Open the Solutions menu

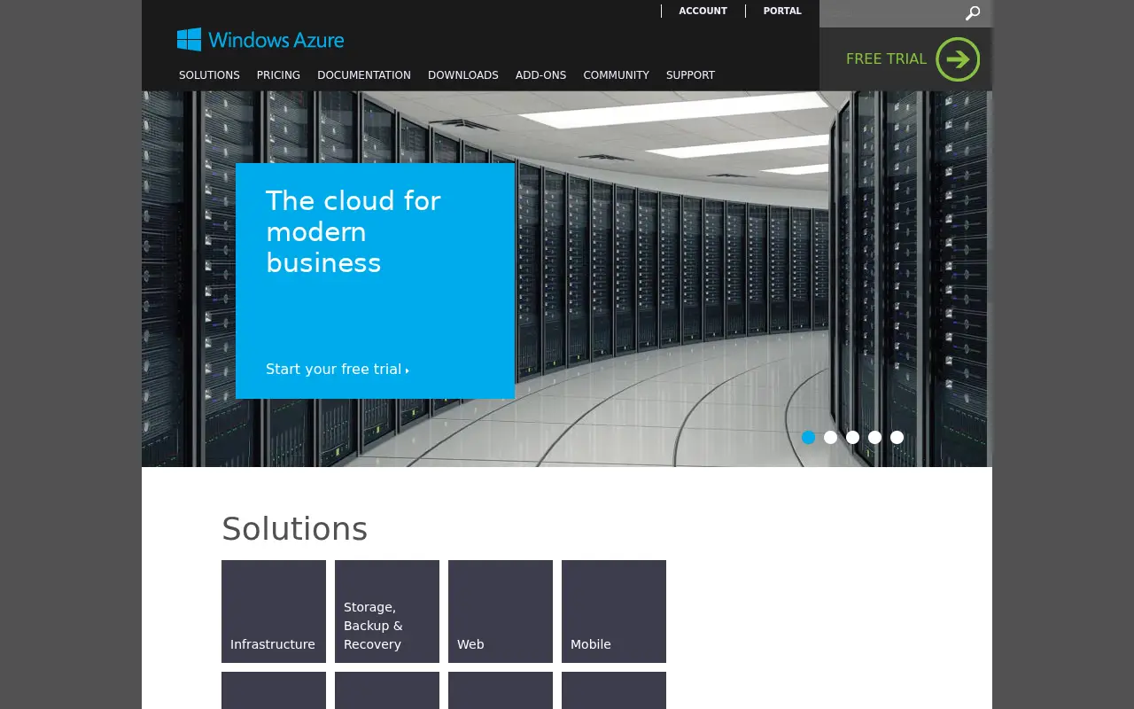pyautogui.click(x=209, y=75)
